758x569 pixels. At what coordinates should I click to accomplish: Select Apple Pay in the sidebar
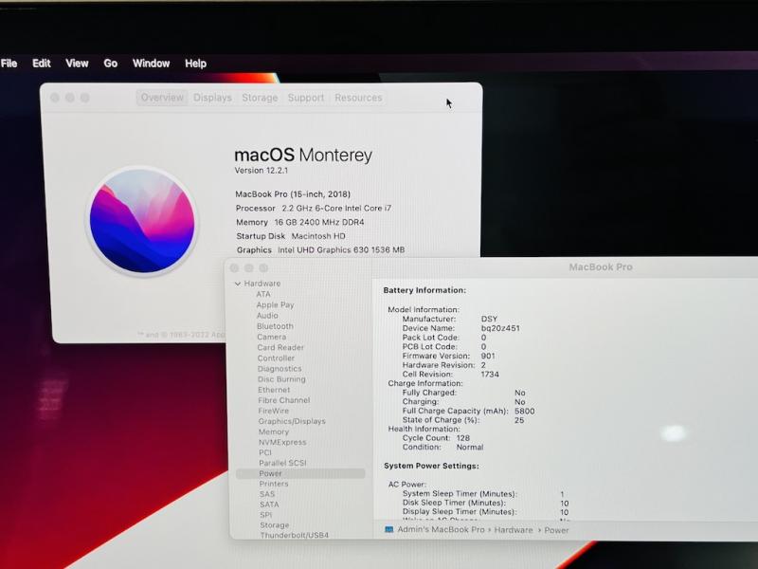275,304
